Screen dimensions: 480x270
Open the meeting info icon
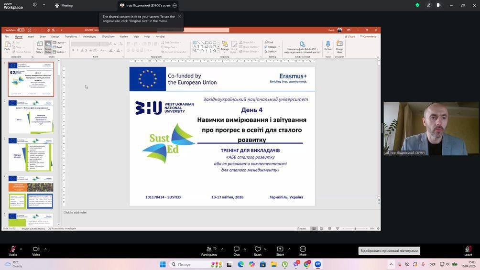pyautogui.click(x=35, y=5)
